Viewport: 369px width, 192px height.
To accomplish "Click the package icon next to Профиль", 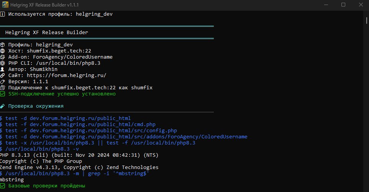I will (2, 45).
